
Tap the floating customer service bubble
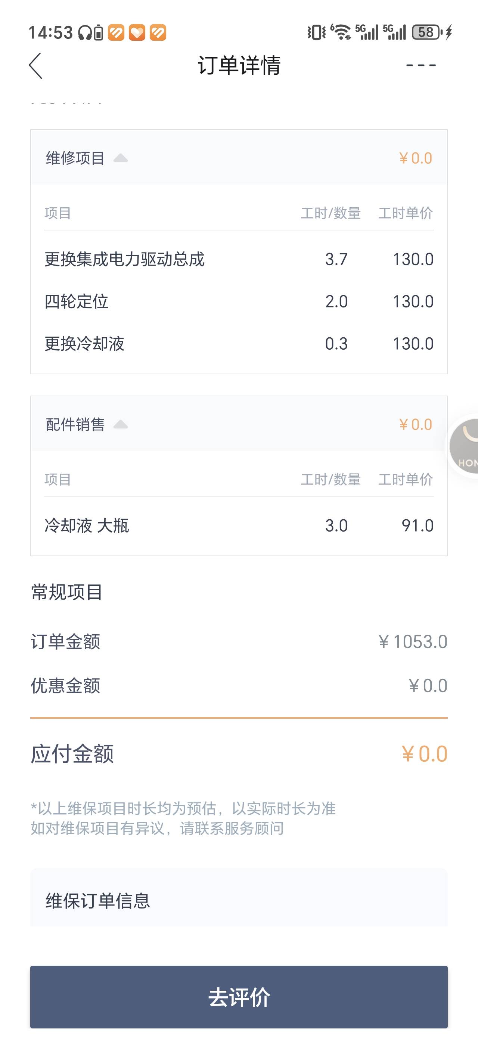tap(464, 446)
